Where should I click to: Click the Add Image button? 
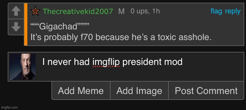[139, 90]
